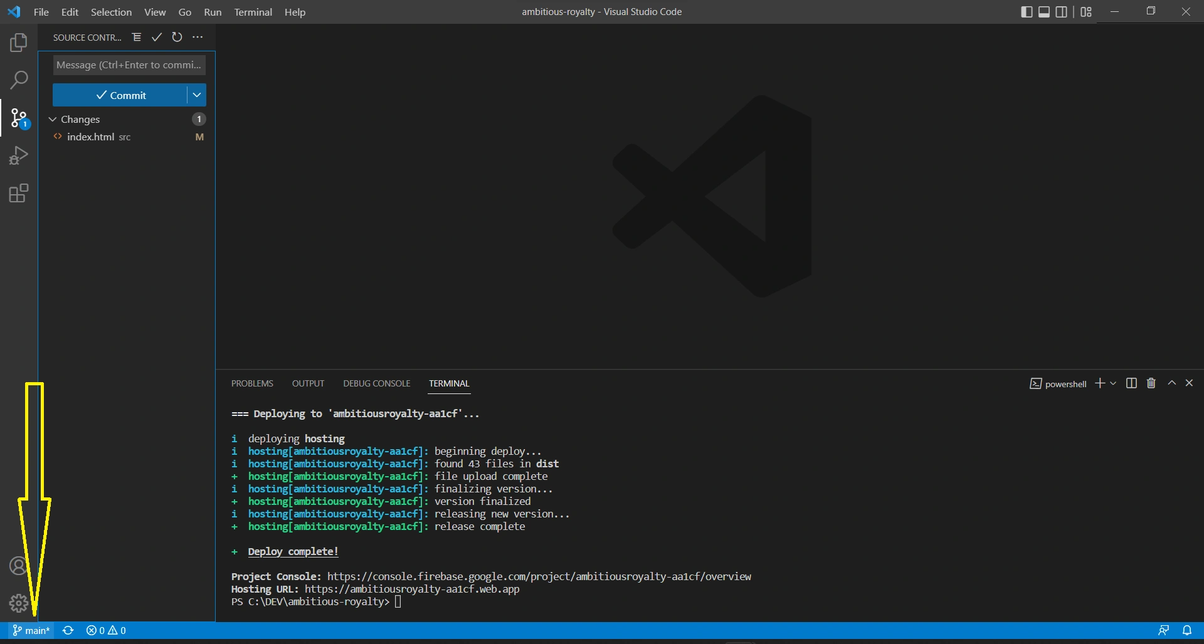The width and height of the screenshot is (1204, 644).
Task: Open the new terminal launch profile dropdown
Action: (1113, 383)
